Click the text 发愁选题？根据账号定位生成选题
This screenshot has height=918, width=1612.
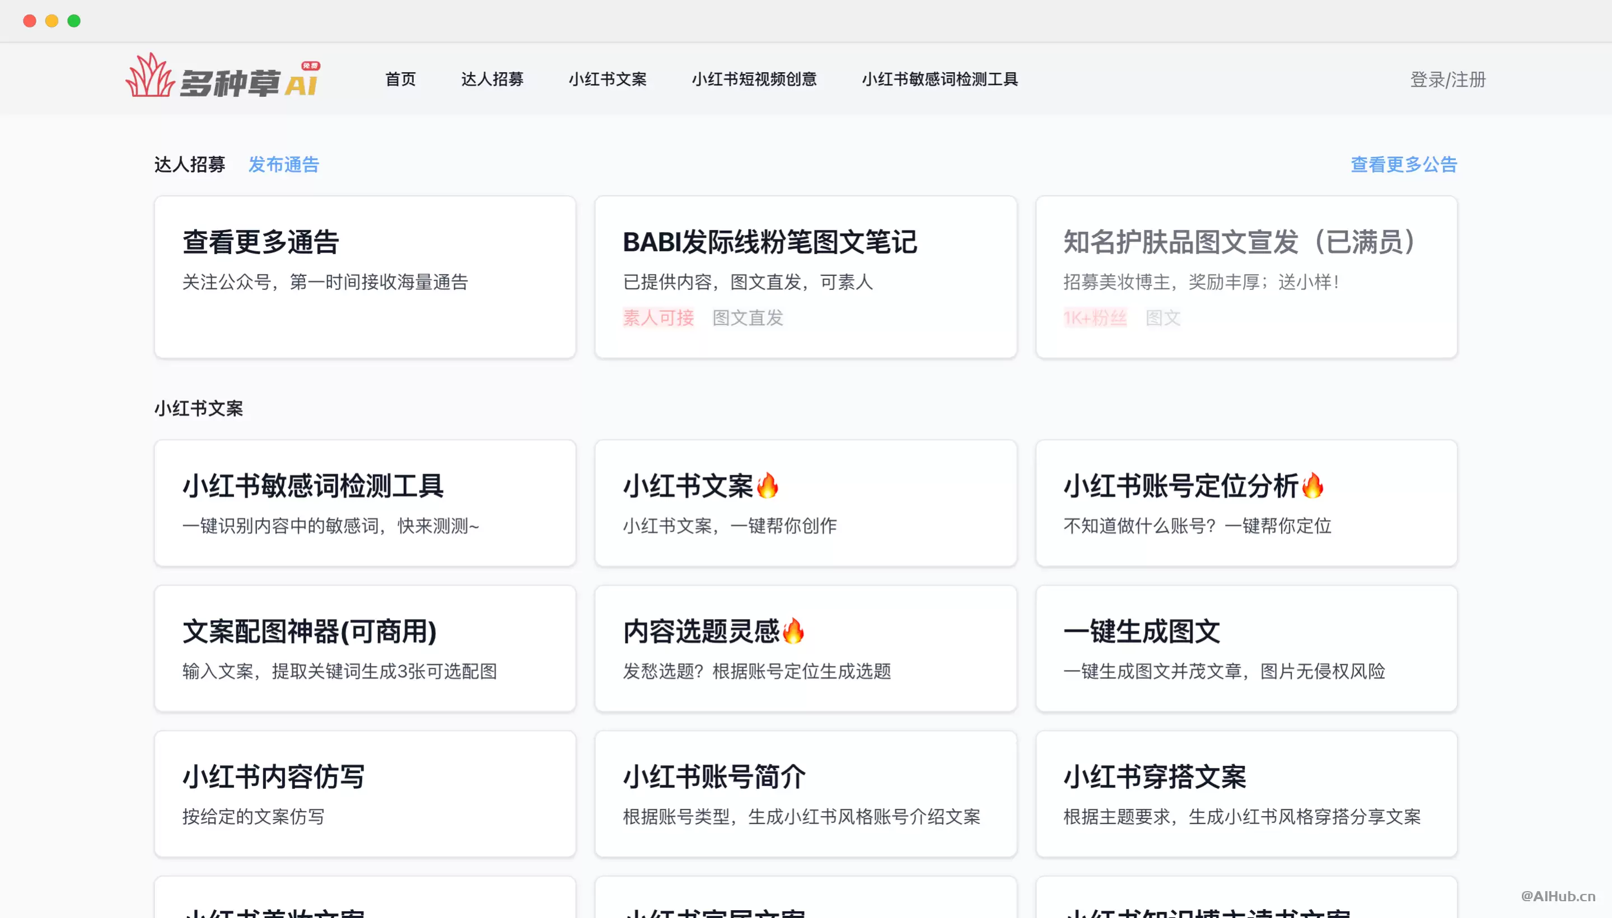point(757,672)
